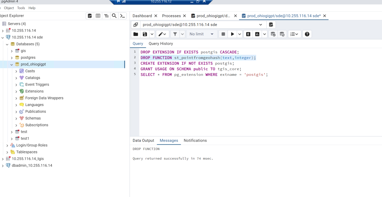Click the Explain Analyze chart icon
Viewport: 382px width, 197px height.
tap(257, 34)
